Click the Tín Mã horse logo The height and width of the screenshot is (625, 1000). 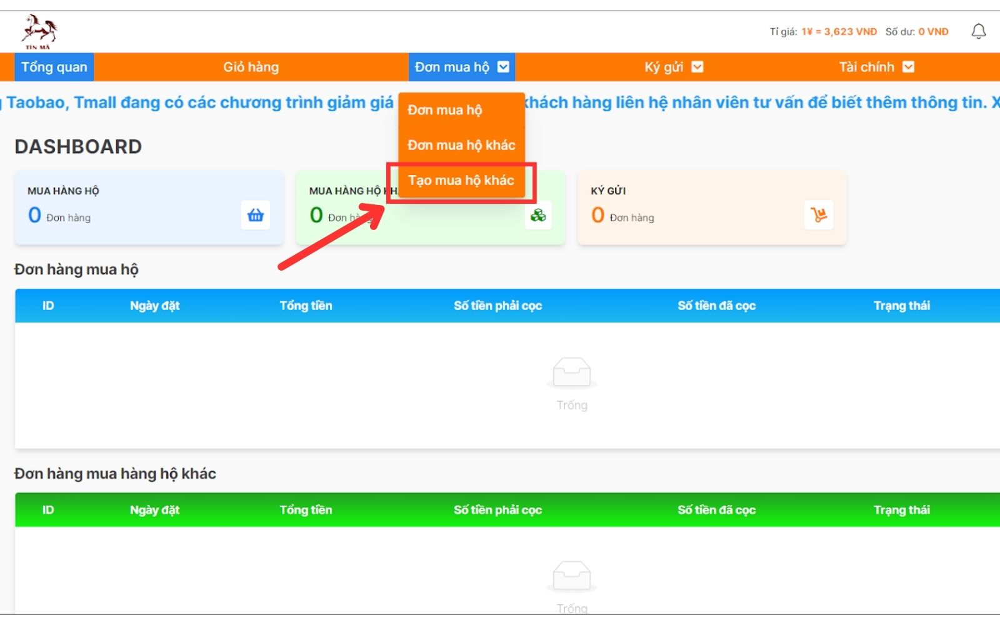(x=39, y=32)
